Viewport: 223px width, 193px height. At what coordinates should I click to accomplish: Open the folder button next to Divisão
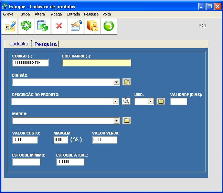click(x=127, y=82)
